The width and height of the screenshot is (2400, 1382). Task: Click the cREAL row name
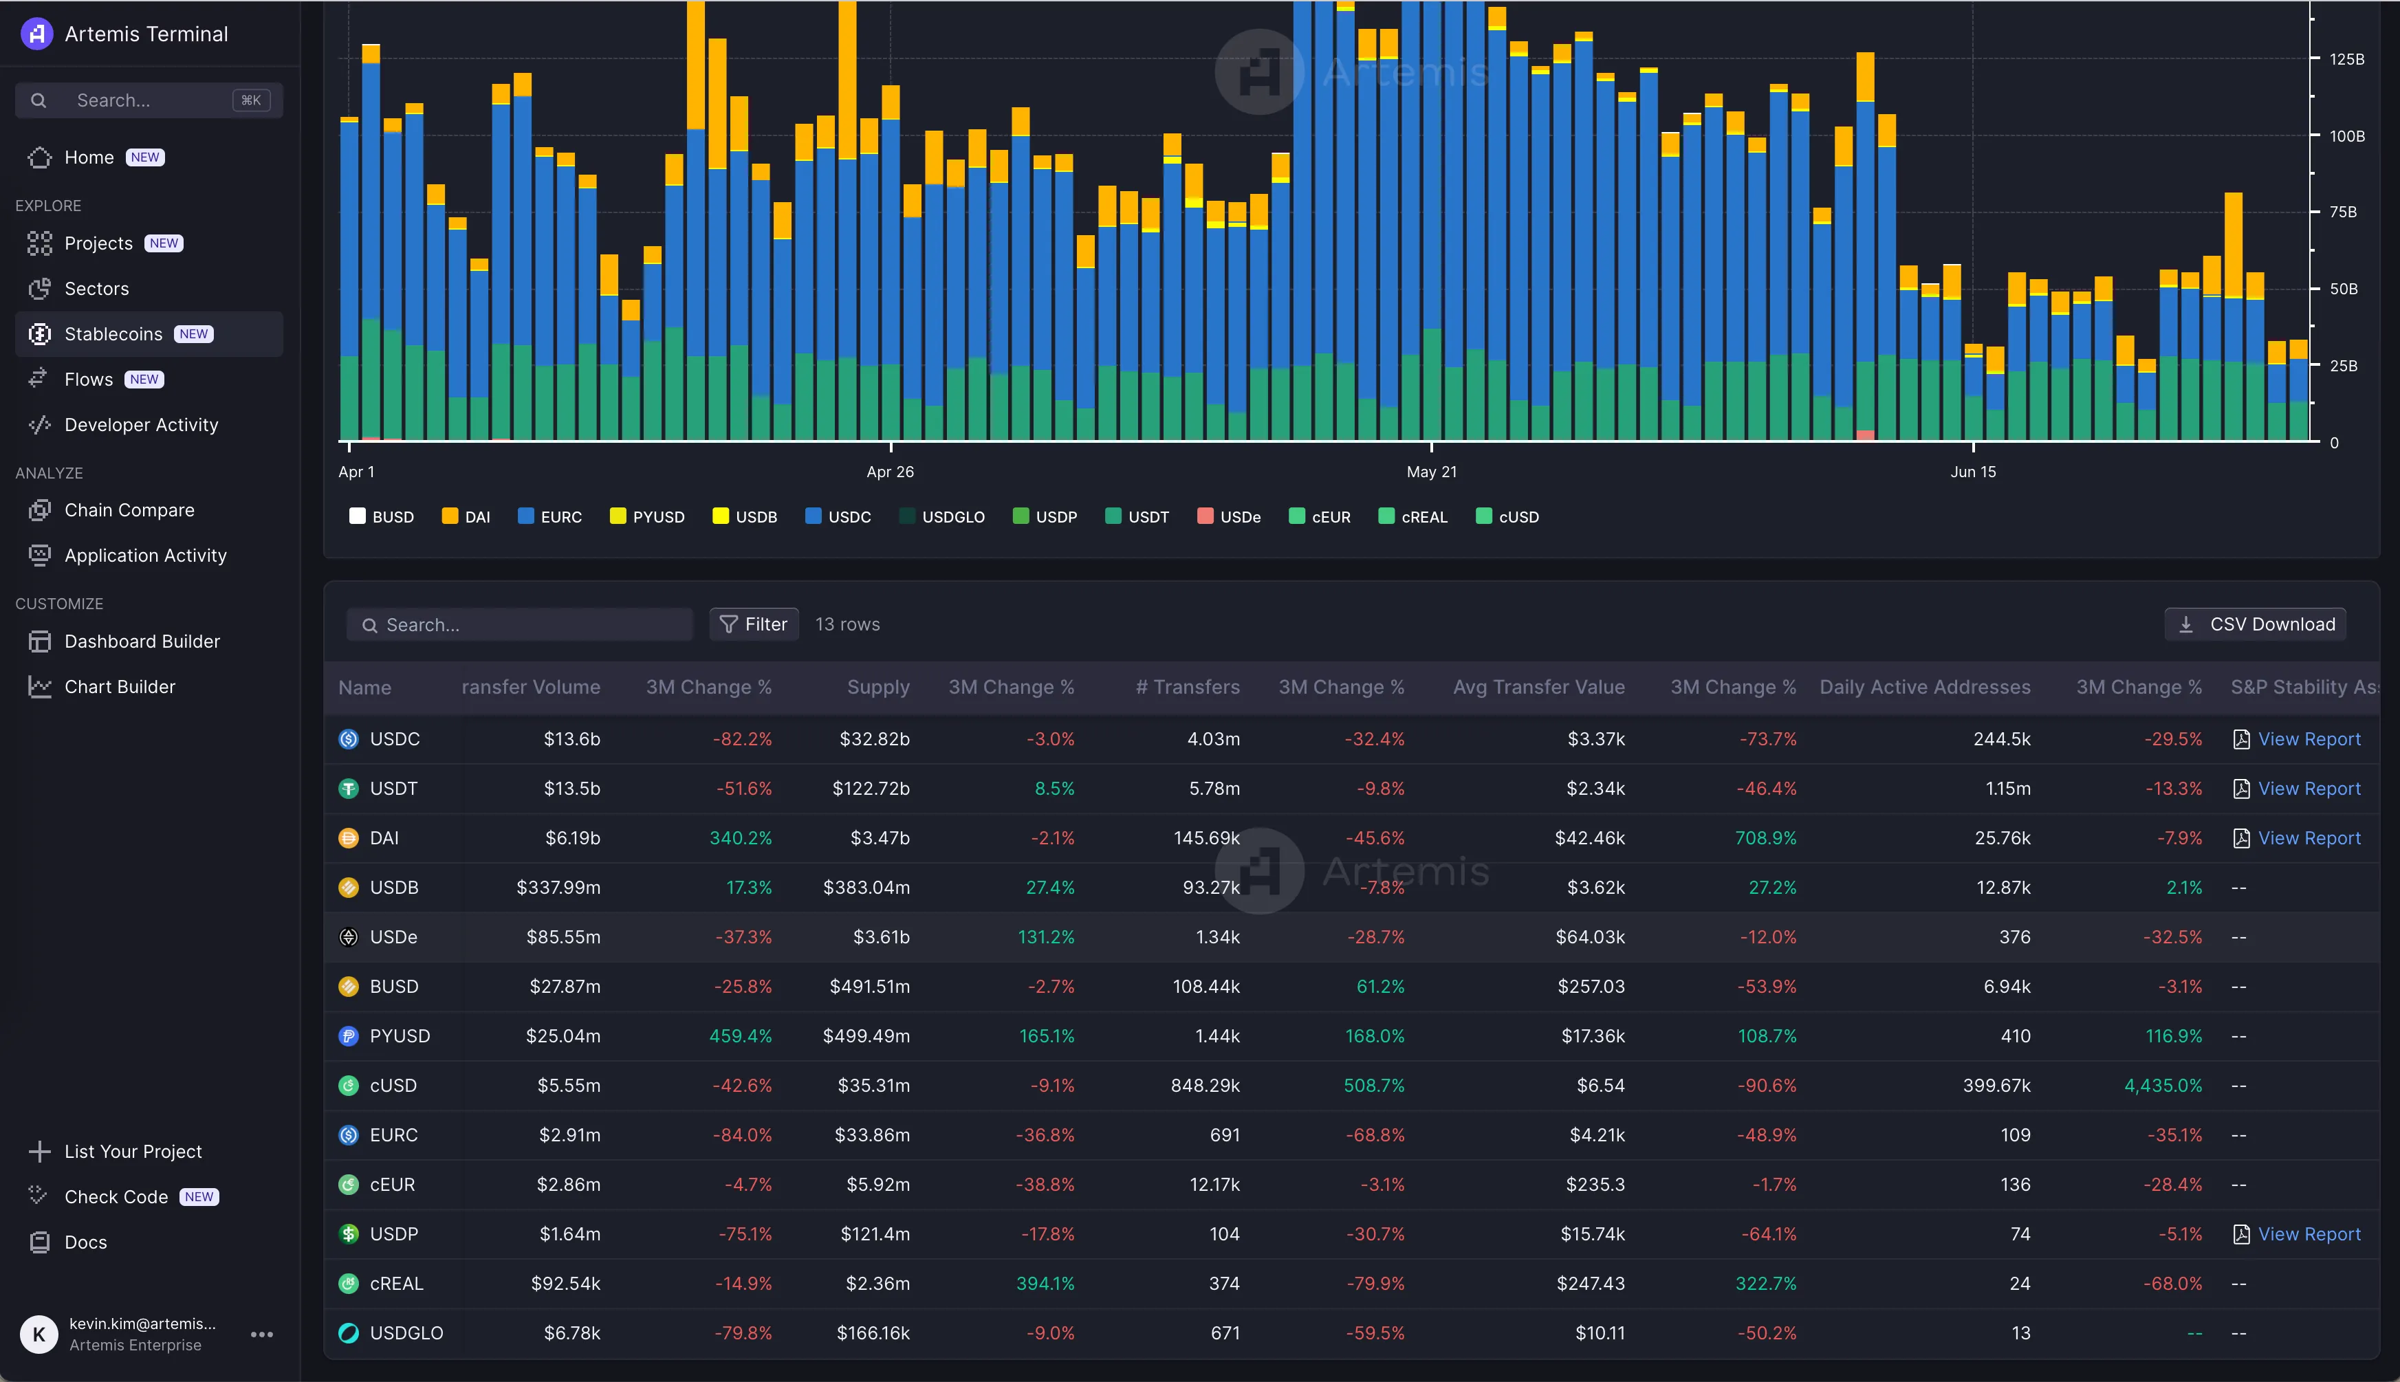(x=397, y=1284)
